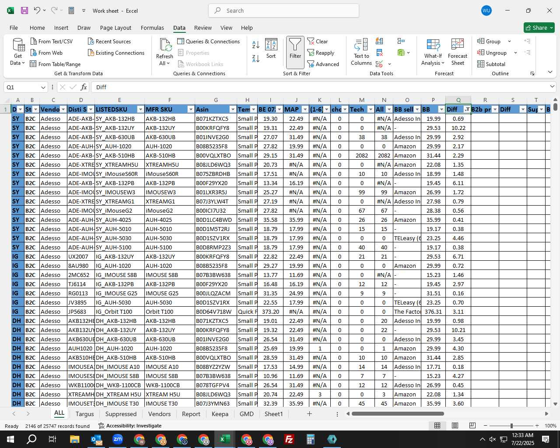Click Accessibility: Investigate in status bar
Image resolution: width=560 pixels, height=448 pixels.
point(130,426)
